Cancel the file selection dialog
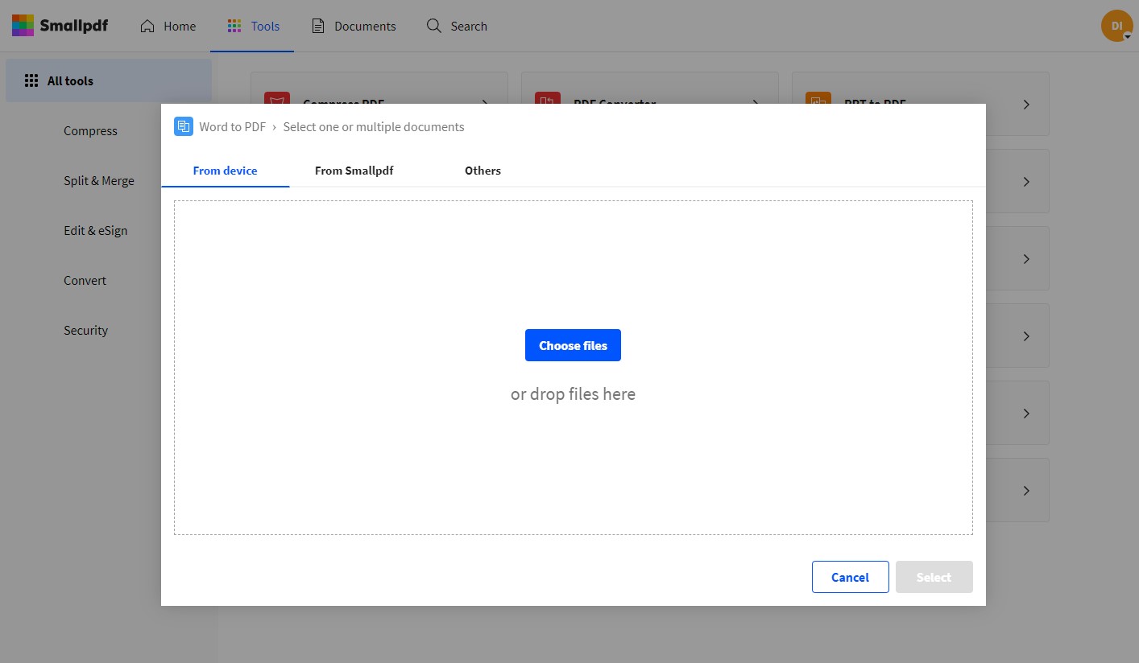The height and width of the screenshot is (663, 1139). click(x=850, y=577)
